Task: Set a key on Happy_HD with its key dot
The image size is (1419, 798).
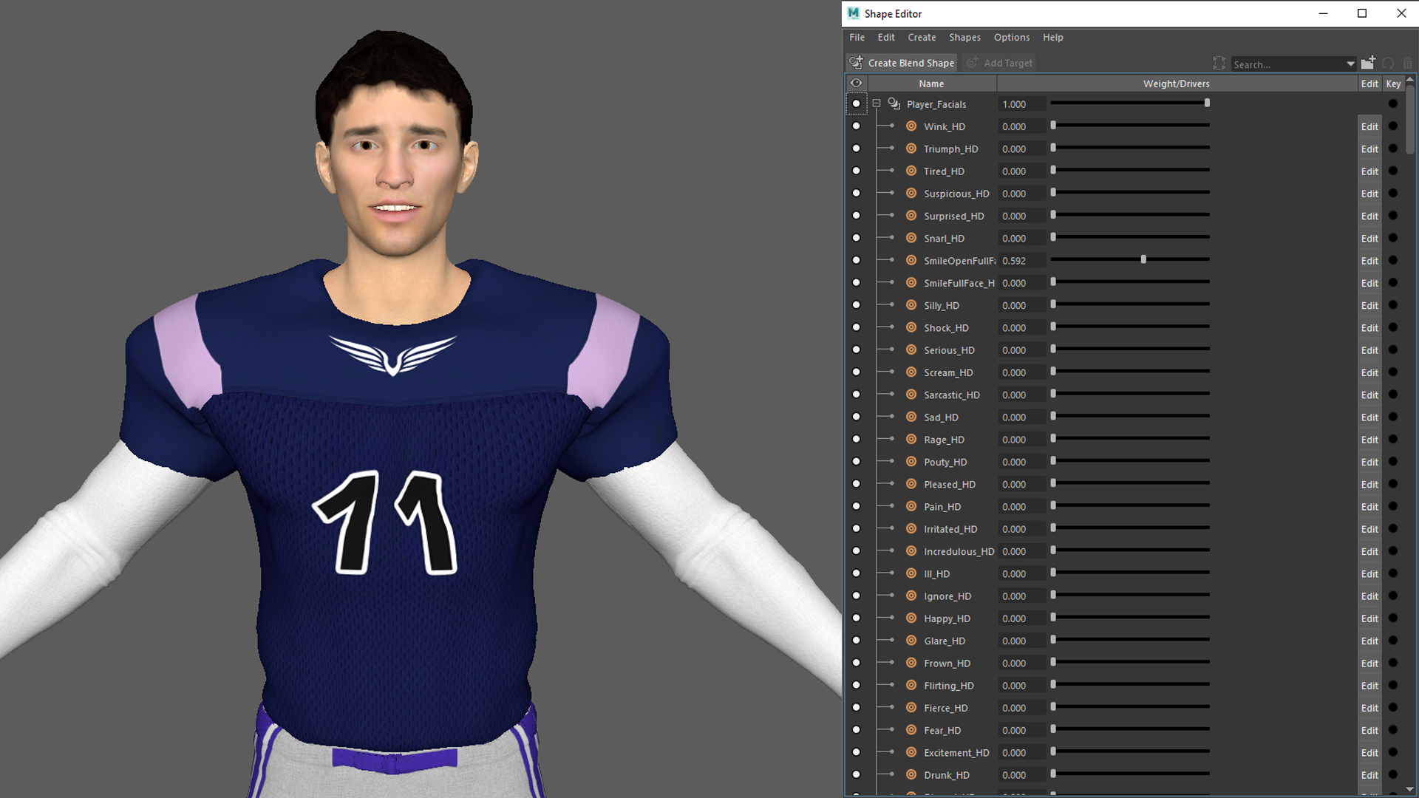Action: point(1392,618)
